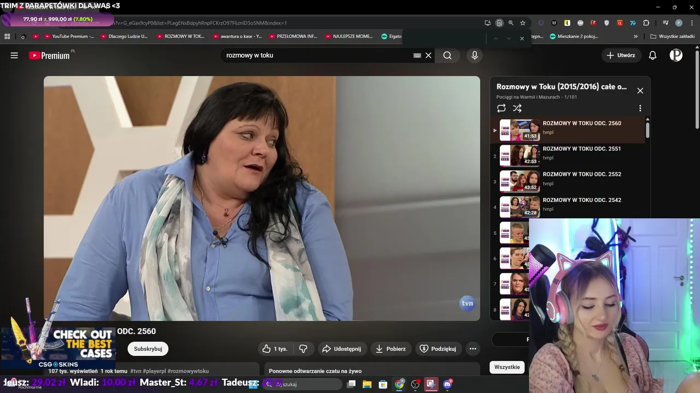The height and width of the screenshot is (393, 700).
Task: Open the Dlaczego Ludzie U... bookmark
Action: [124, 37]
